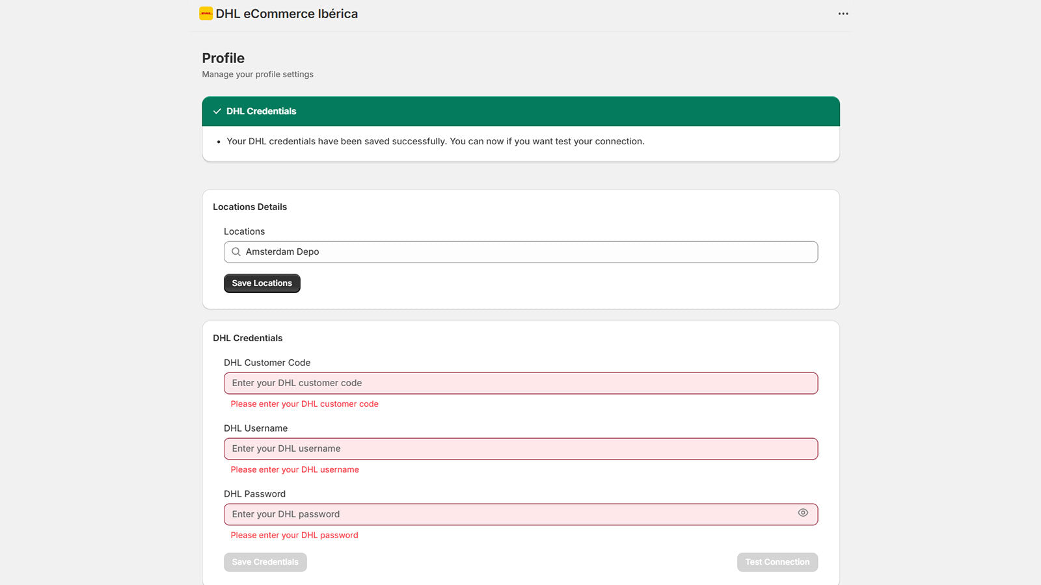The width and height of the screenshot is (1041, 585).
Task: Focus the DHL Password input field
Action: (x=520, y=515)
